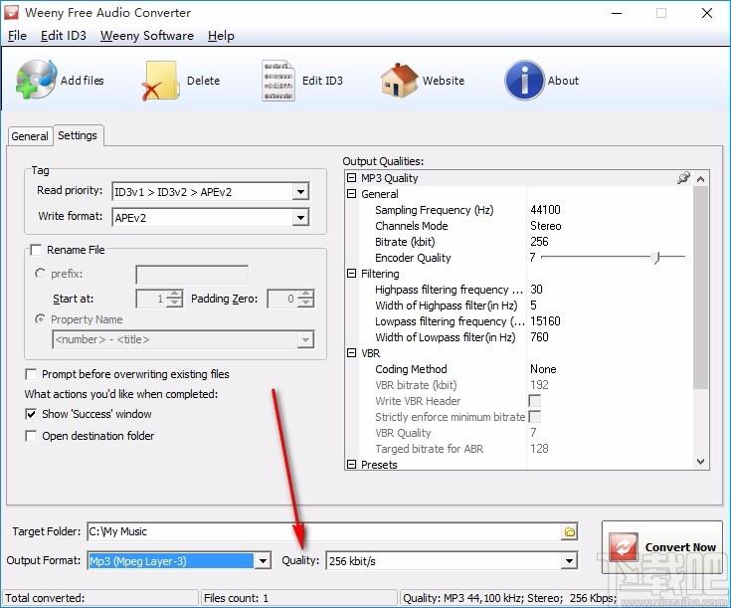
Task: Click the prefix text field
Action: pyautogui.click(x=192, y=275)
